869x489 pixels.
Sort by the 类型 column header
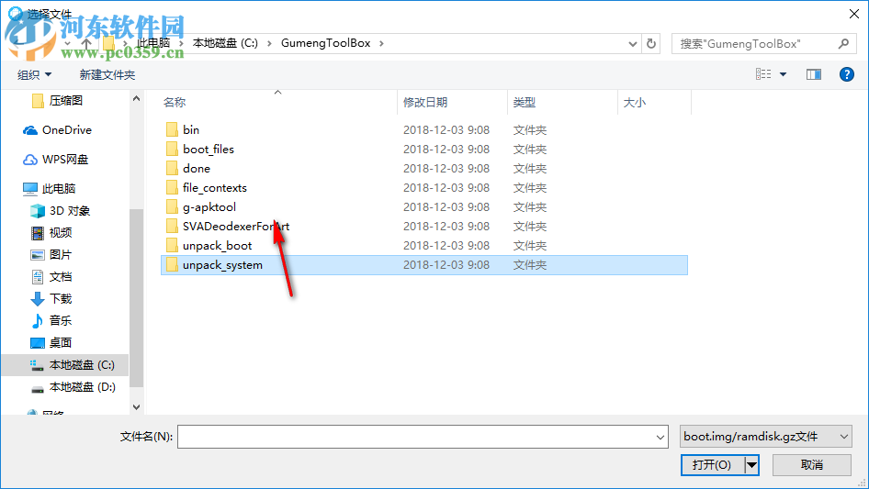525,103
